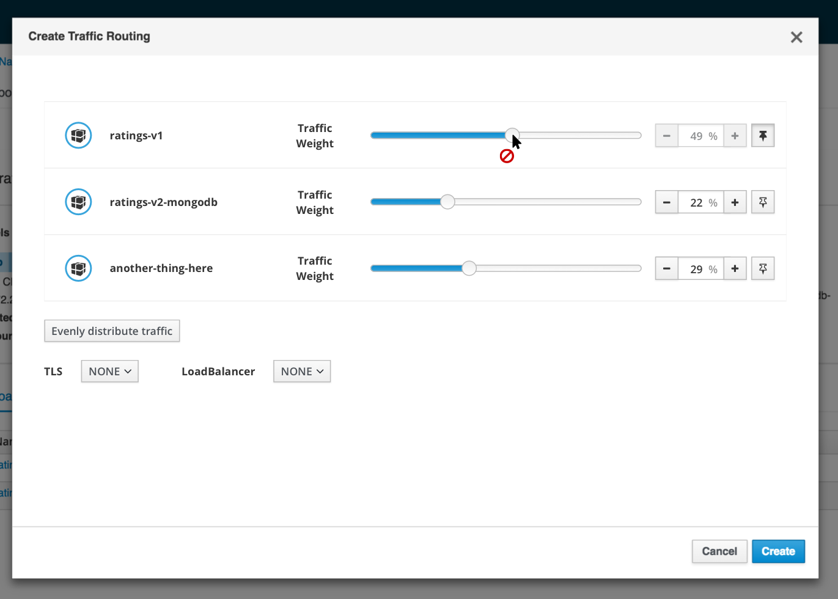
Task: Unpin the ratings-v1 traffic weight
Action: 763,136
